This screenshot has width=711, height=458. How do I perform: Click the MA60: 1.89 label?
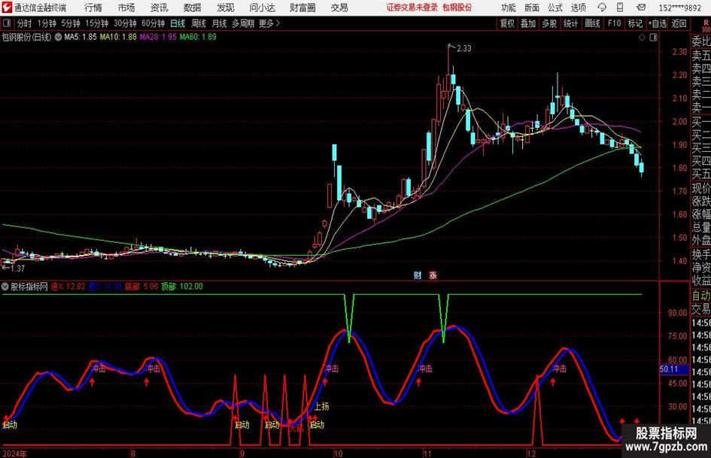[x=198, y=37]
